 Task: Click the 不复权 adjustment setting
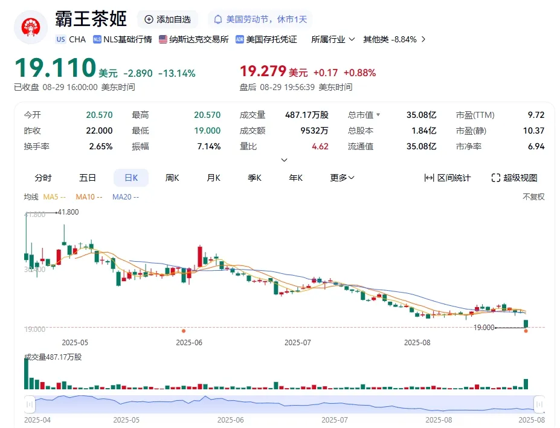point(533,197)
